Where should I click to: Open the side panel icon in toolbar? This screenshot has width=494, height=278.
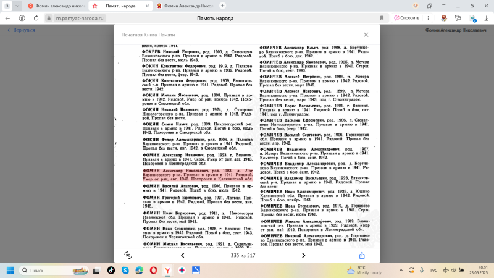458,19
